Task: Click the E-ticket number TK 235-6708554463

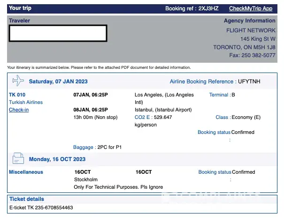Action: (41, 207)
